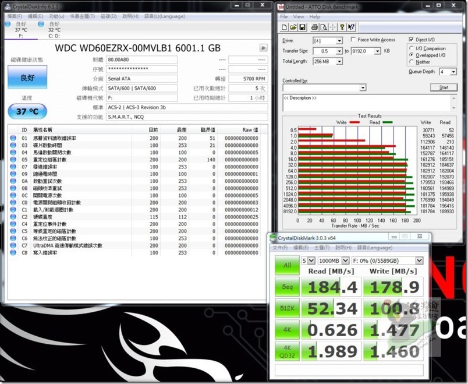Click status orb for attribute 0A
468x384 pixels.
coord(13,181)
